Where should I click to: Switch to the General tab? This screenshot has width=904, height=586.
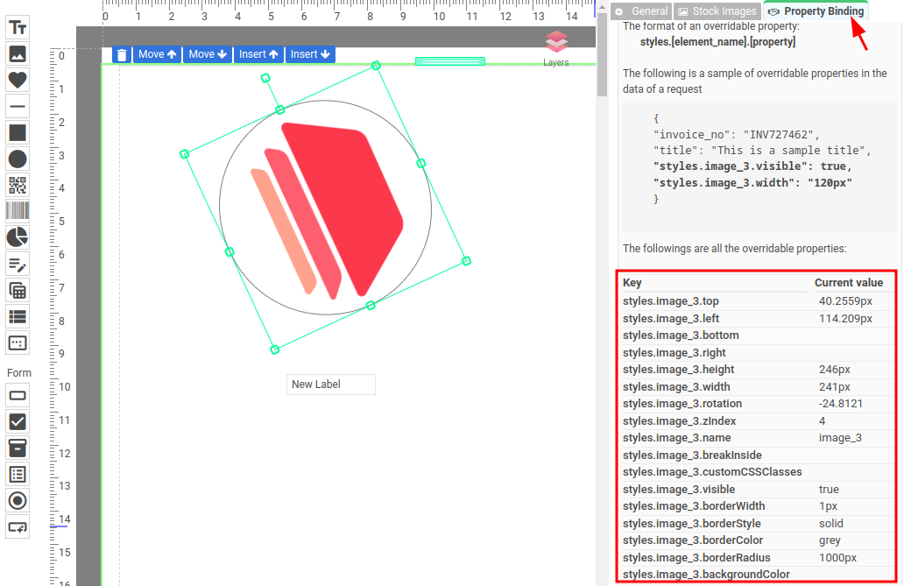pos(641,11)
